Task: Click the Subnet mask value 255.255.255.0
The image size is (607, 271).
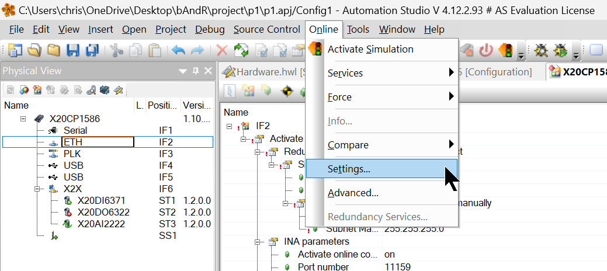Action: click(414, 229)
